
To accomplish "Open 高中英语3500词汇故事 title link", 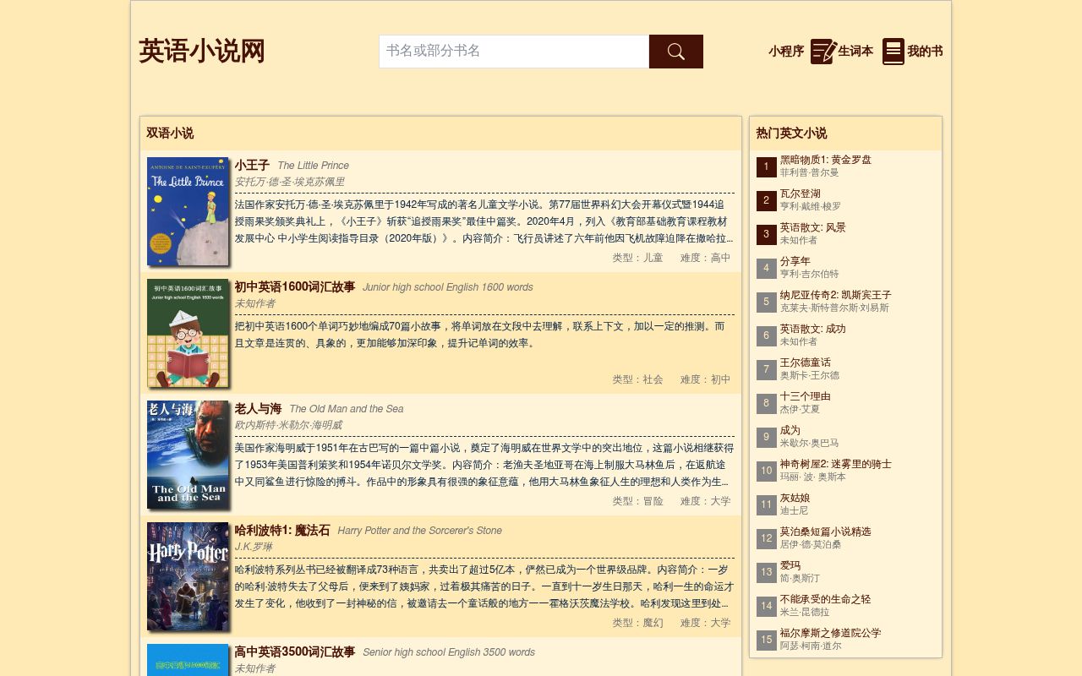I will coord(295,652).
